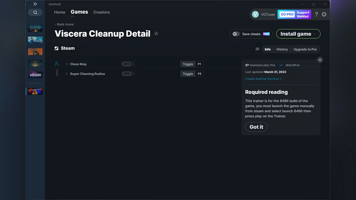Open the Steam platform selector
356x200 pixels.
pos(65,48)
